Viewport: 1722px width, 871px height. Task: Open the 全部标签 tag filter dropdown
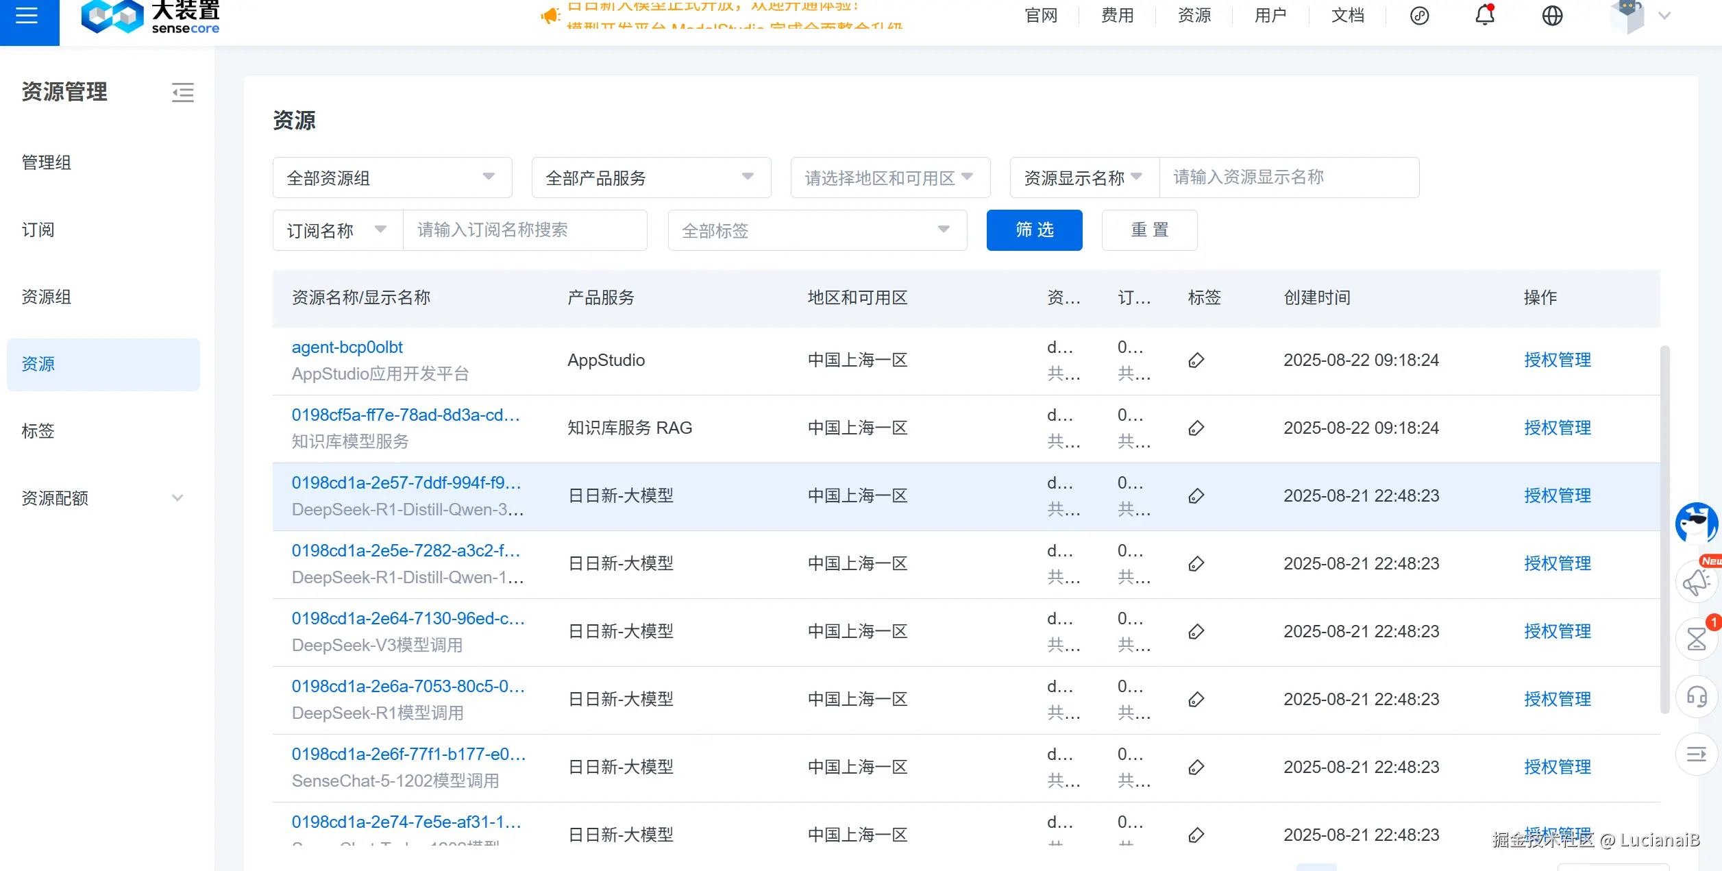tap(817, 231)
